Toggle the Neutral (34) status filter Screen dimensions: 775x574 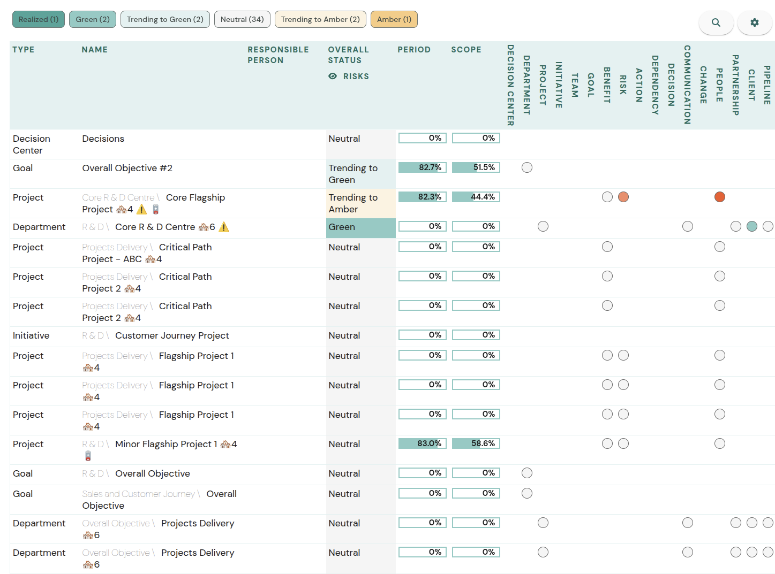[x=242, y=19]
